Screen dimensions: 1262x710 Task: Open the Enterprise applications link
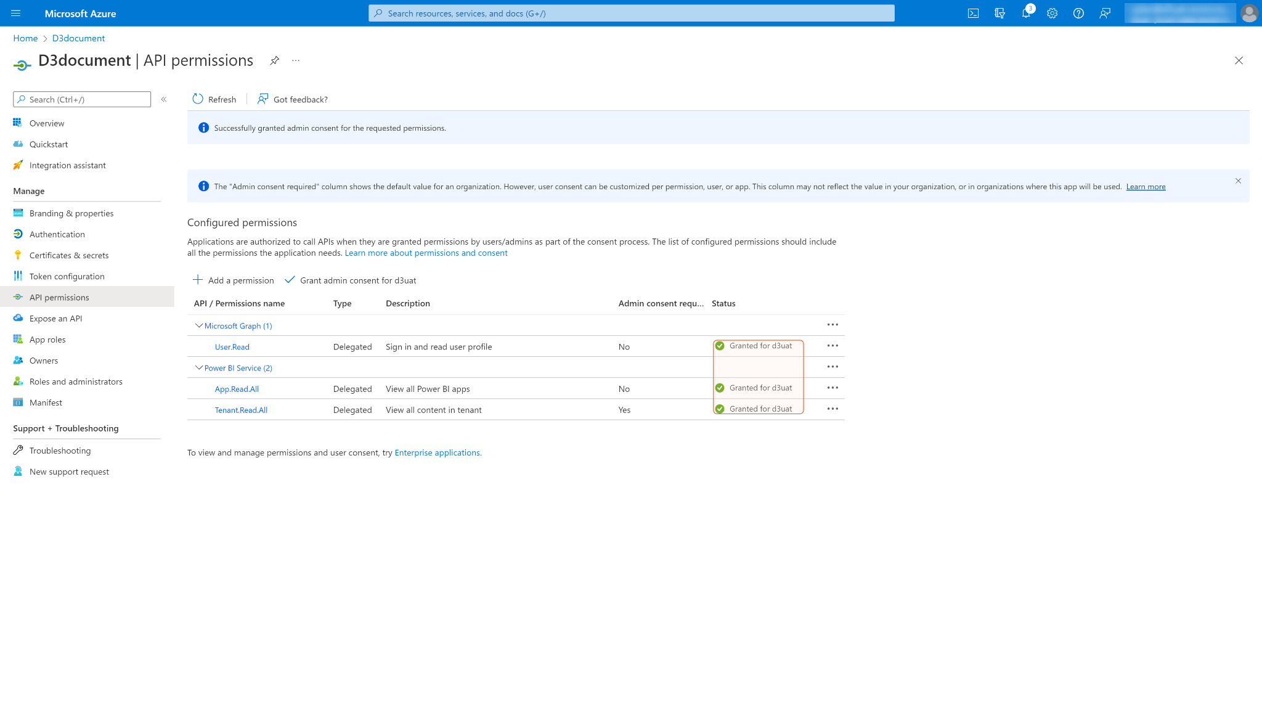click(x=437, y=452)
